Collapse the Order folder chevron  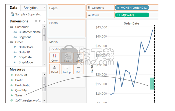[8, 42]
